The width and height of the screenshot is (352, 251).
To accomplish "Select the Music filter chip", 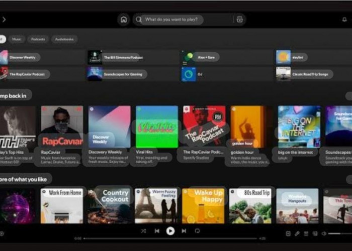I will [17, 39].
